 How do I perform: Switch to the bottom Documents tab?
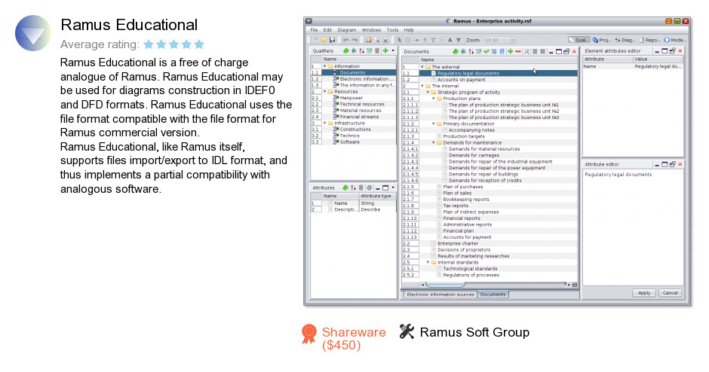pyautogui.click(x=493, y=294)
